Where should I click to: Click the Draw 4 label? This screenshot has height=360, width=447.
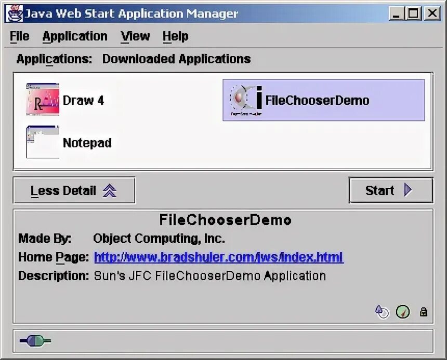coord(83,101)
